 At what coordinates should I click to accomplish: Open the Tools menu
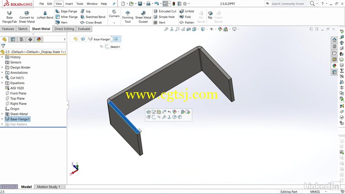[80, 4]
